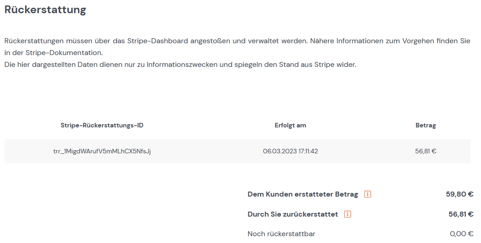Click the bold 56,81 € summary amount
Viewport: 481px width, 243px height.
[461, 214]
